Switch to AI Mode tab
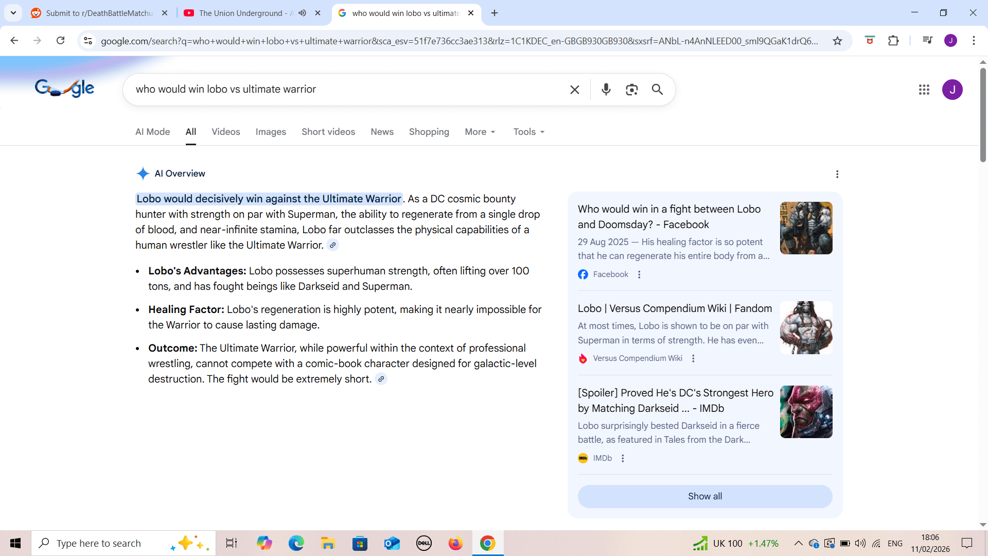 (x=153, y=132)
